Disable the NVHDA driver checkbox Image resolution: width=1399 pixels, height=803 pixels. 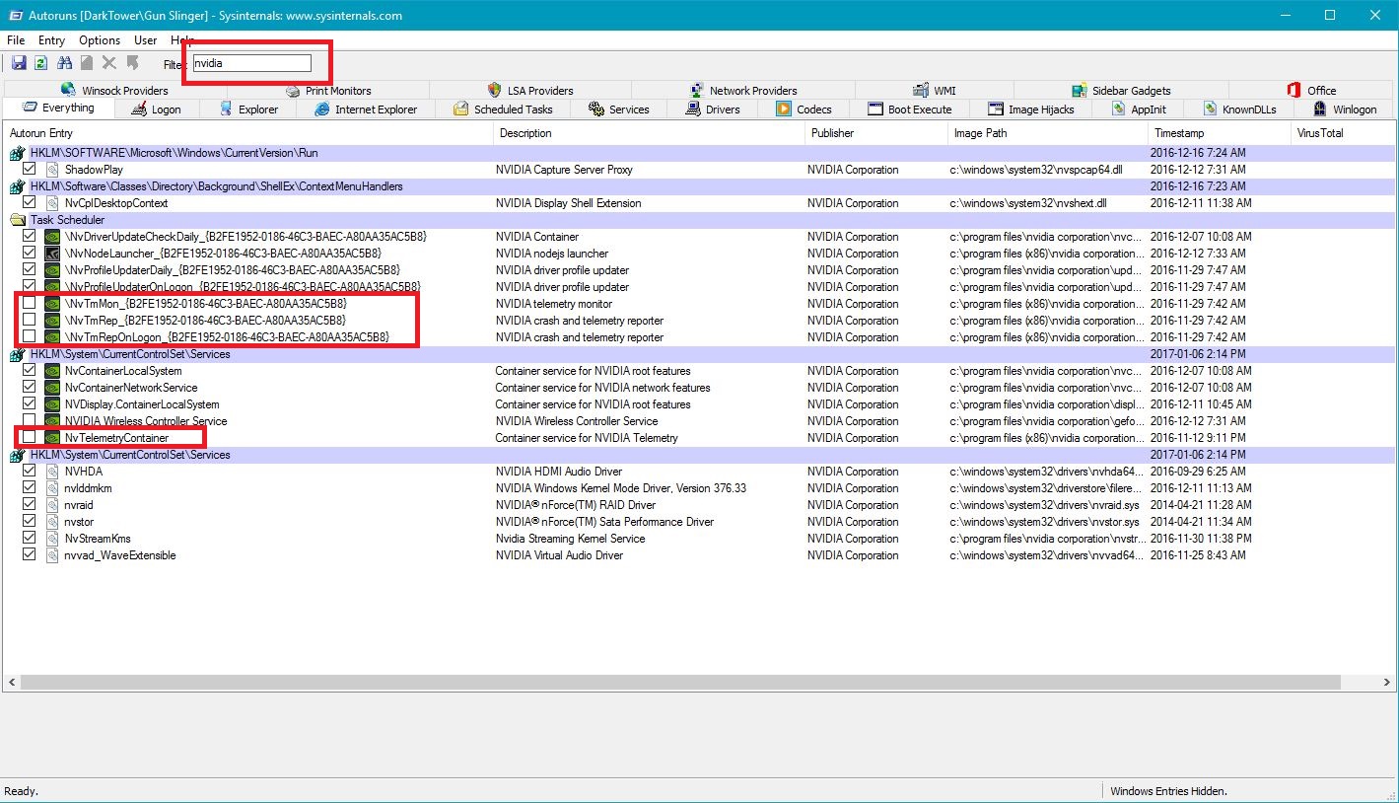pos(30,472)
